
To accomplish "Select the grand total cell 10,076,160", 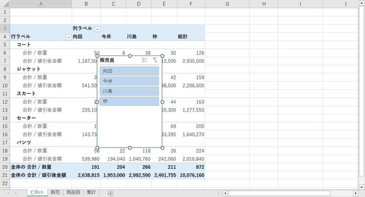I will coord(191,175).
